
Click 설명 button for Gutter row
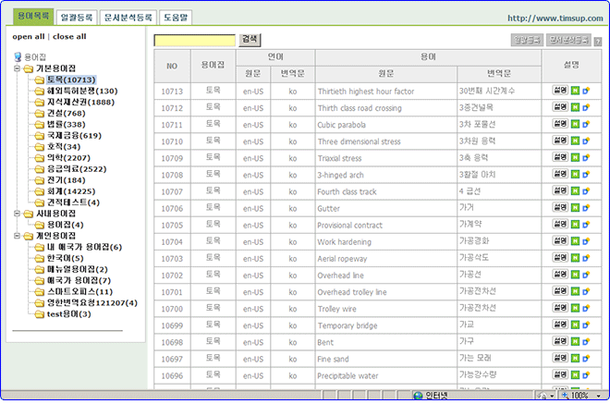click(x=560, y=207)
